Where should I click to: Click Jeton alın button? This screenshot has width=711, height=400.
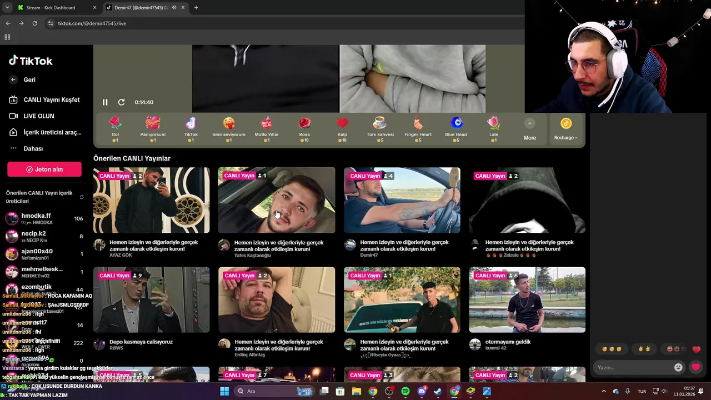[44, 169]
